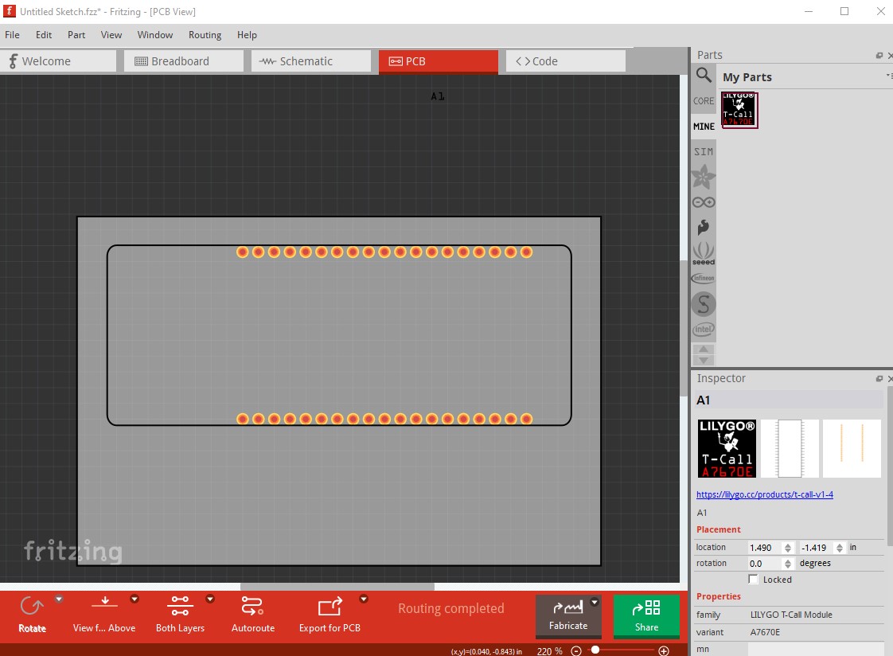The width and height of the screenshot is (893, 656).
Task: Open the Routing menu
Action: 205,35
